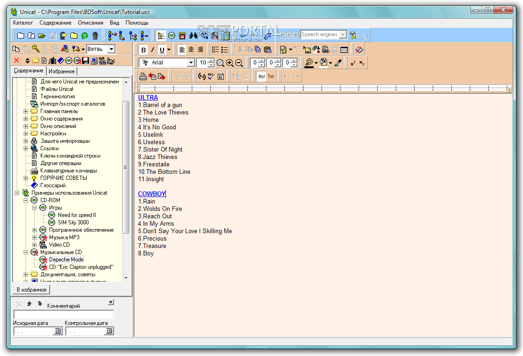This screenshot has width=523, height=356.
Task: Open the Помощь menu
Action: coord(137,23)
